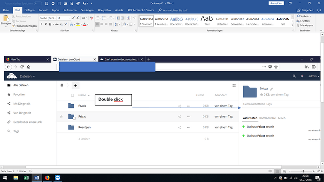Adjust the Word zoom slider
Image resolution: width=324 pixels, height=182 pixels.
tap(303, 171)
